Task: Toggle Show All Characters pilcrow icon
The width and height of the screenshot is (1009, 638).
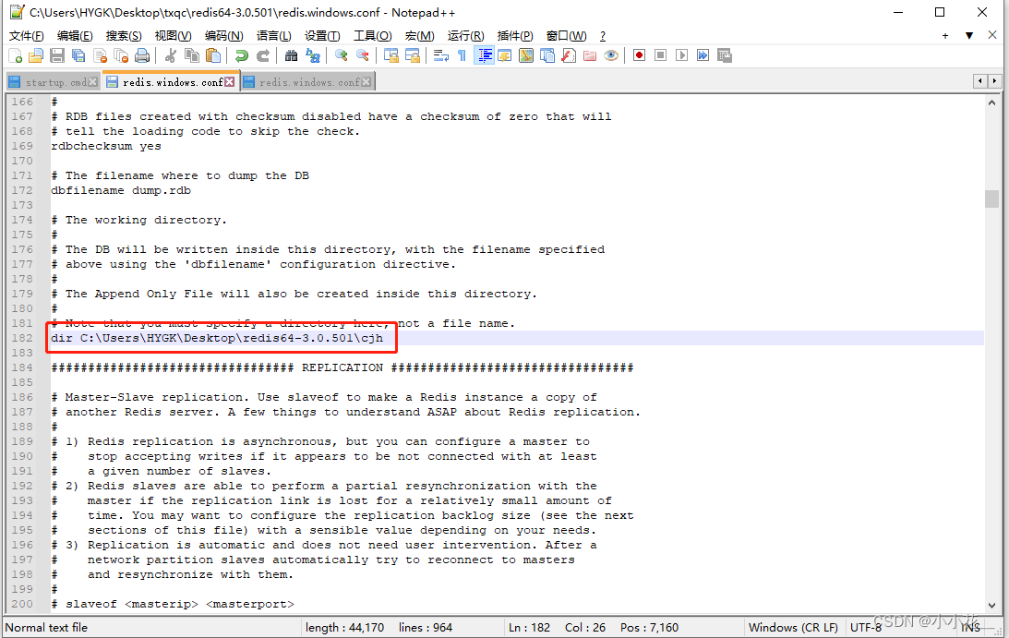Action: 462,55
